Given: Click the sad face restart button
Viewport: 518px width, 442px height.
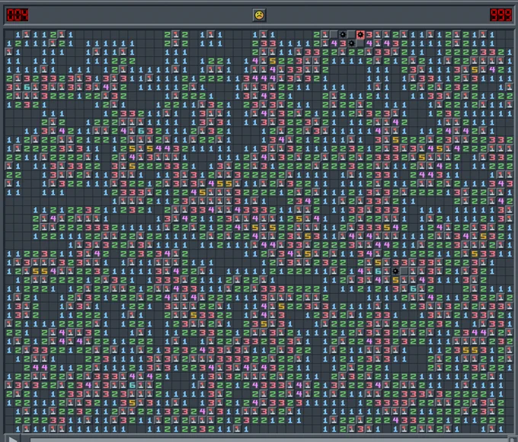Looking at the screenshot, I should click(x=259, y=15).
